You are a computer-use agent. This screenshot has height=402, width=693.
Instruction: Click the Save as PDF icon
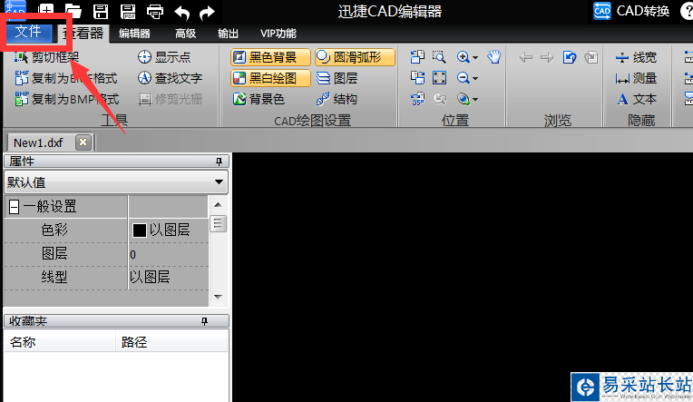pyautogui.click(x=128, y=11)
